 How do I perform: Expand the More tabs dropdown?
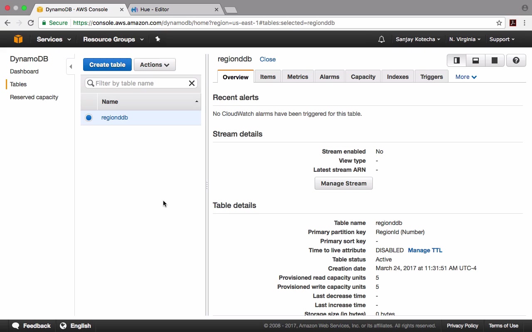click(466, 77)
